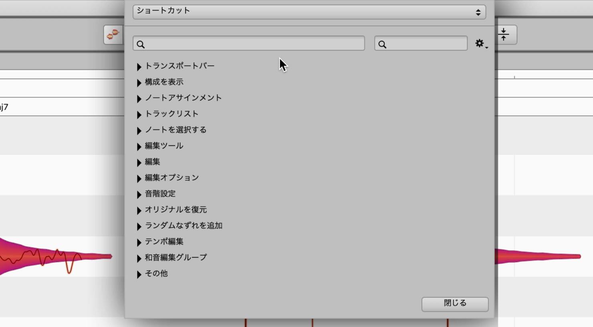Select the その他 text row
593x327 pixels.
(x=156, y=273)
